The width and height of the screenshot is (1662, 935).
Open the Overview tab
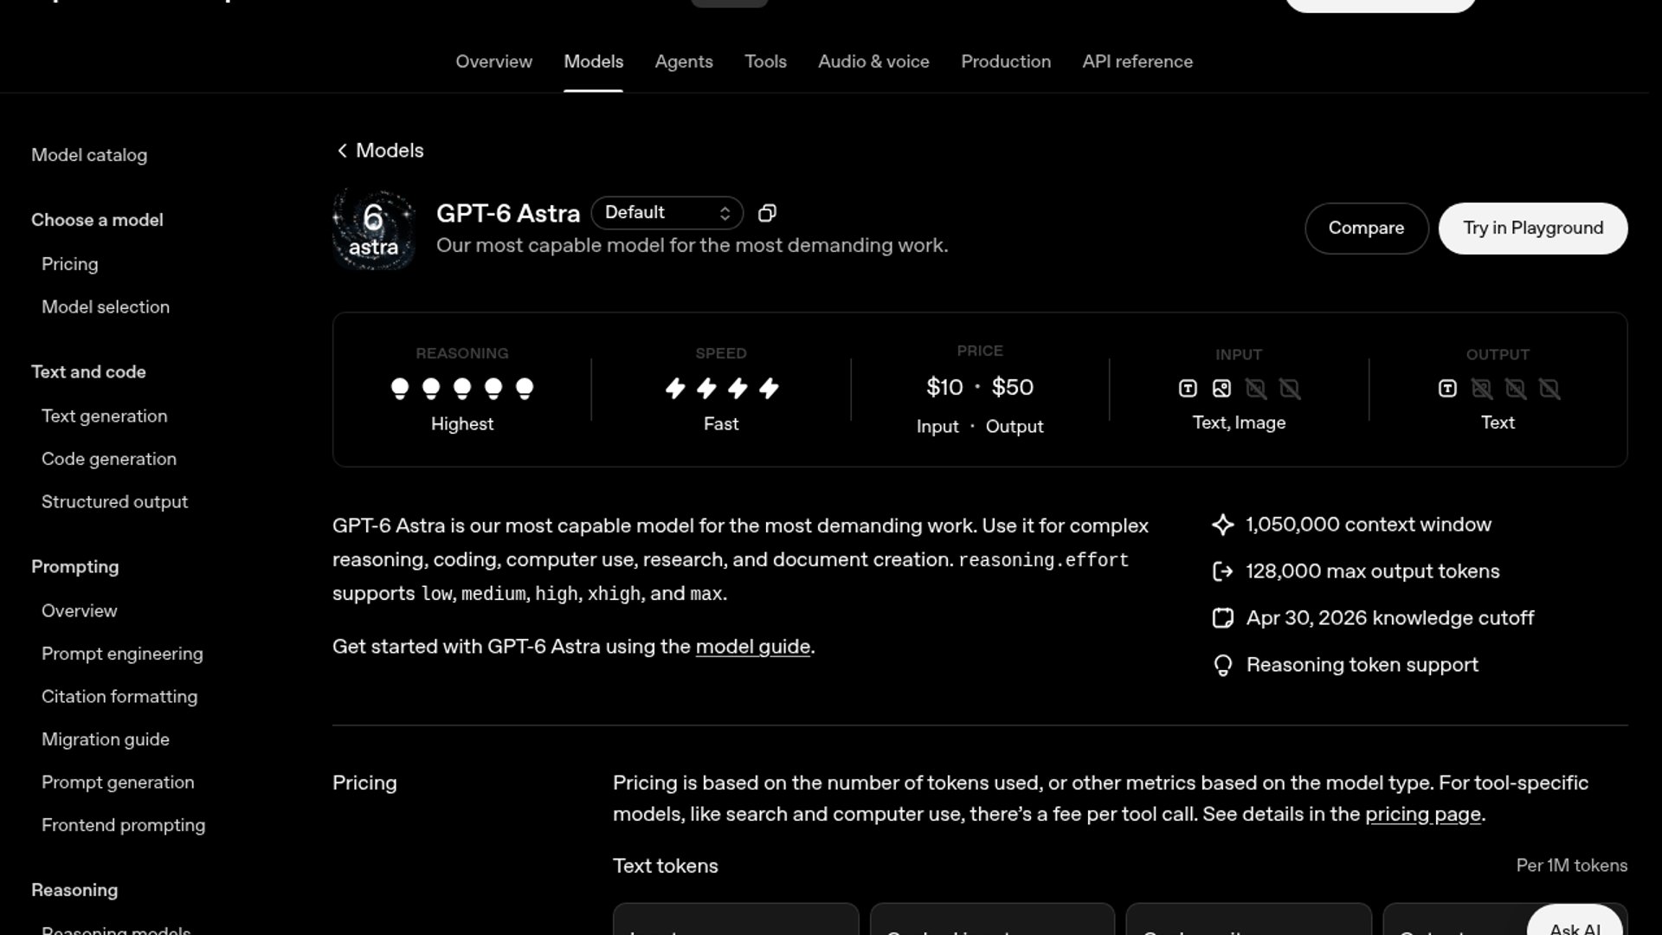[x=493, y=61]
